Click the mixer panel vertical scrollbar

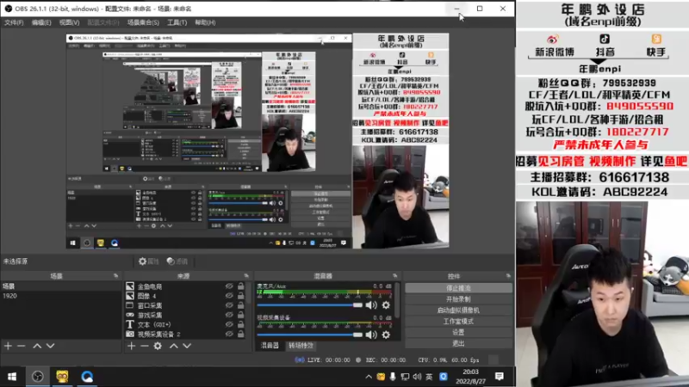tap(398, 300)
